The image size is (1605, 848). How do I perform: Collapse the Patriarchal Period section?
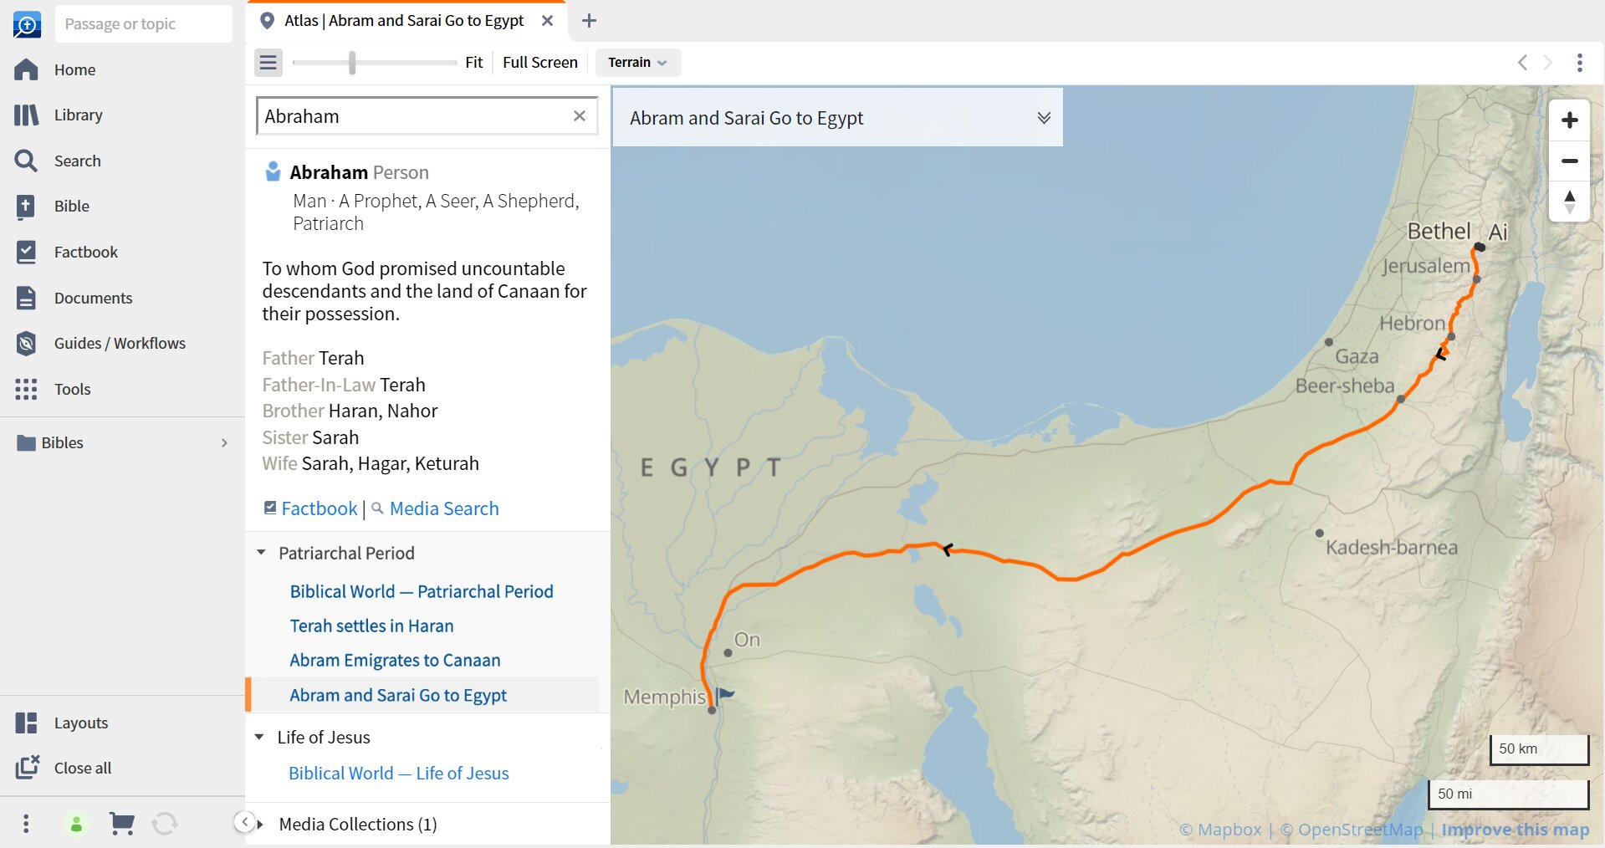[259, 552]
